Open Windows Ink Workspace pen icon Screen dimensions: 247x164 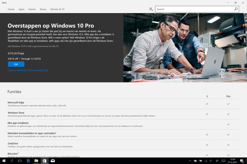click(217, 161)
